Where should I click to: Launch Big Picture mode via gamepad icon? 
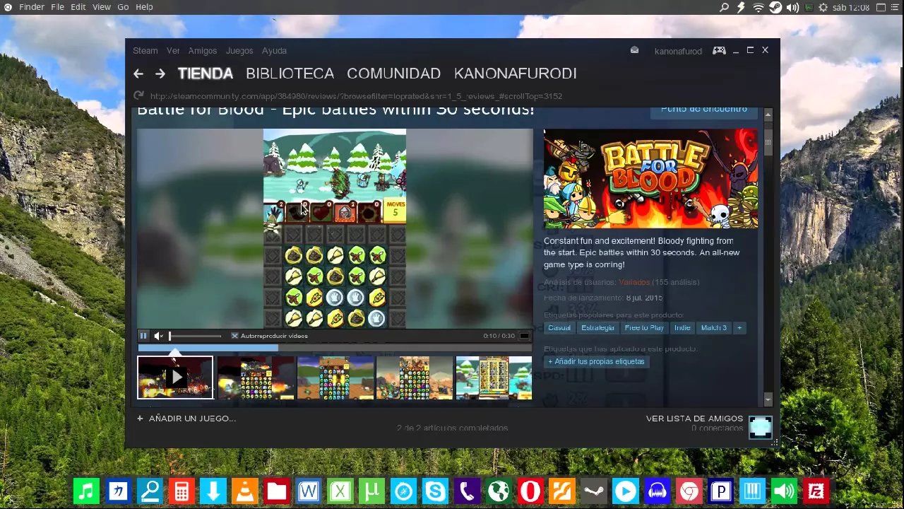[719, 50]
